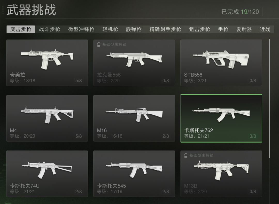Screen dimensions: 279x204
Task: Select the M4 rifle image
Action: coord(47,115)
